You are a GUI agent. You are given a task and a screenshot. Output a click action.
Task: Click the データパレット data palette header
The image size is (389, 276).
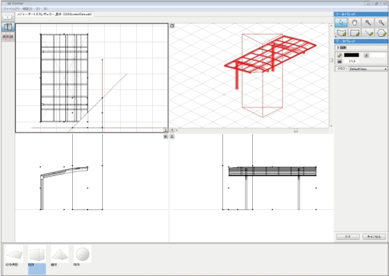[361, 41]
